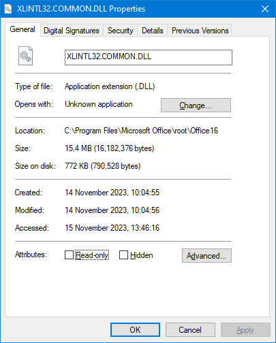
Task: Open the Security tab
Action: click(x=121, y=31)
